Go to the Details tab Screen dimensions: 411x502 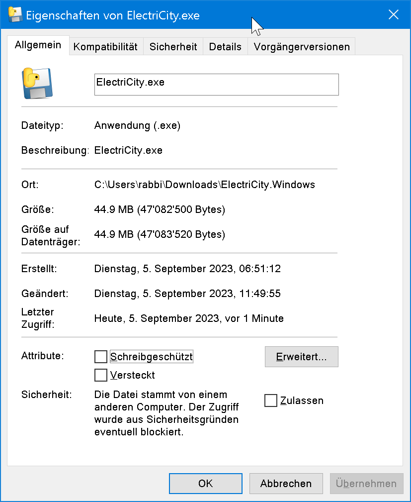click(225, 47)
